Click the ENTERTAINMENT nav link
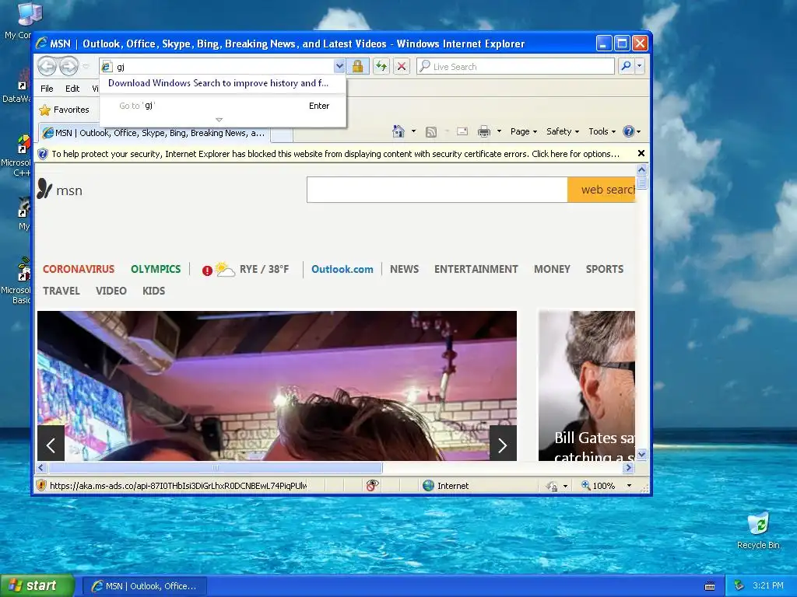The width and height of the screenshot is (797, 597). tap(476, 269)
